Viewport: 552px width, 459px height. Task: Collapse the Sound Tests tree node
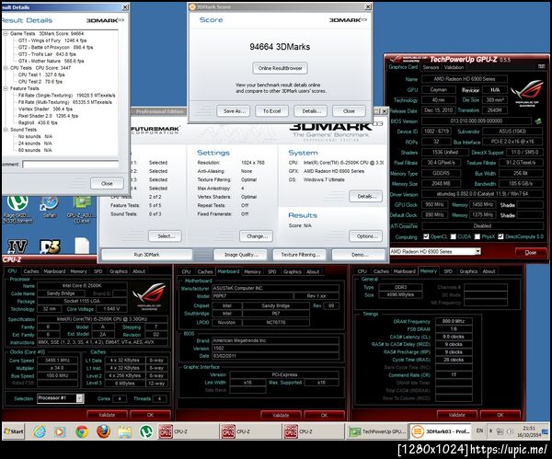click(x=6, y=130)
